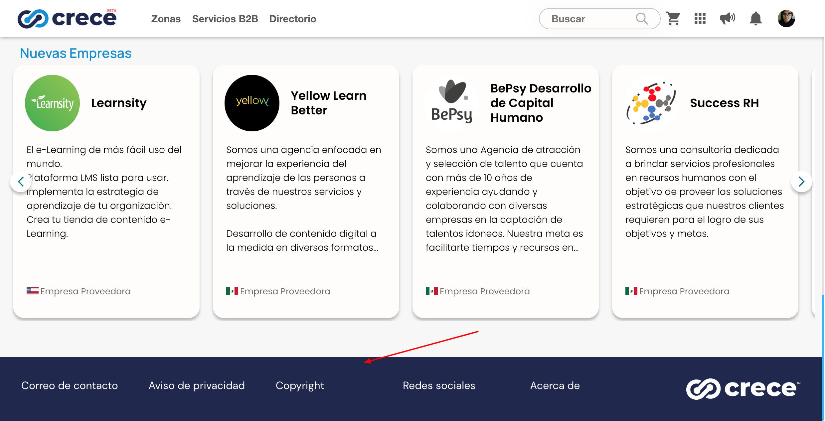Click Empresa Proveedora label on Learnsity card
The image size is (825, 421).
point(85,291)
